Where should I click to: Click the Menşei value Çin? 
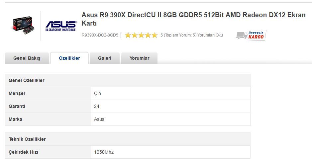97,93
